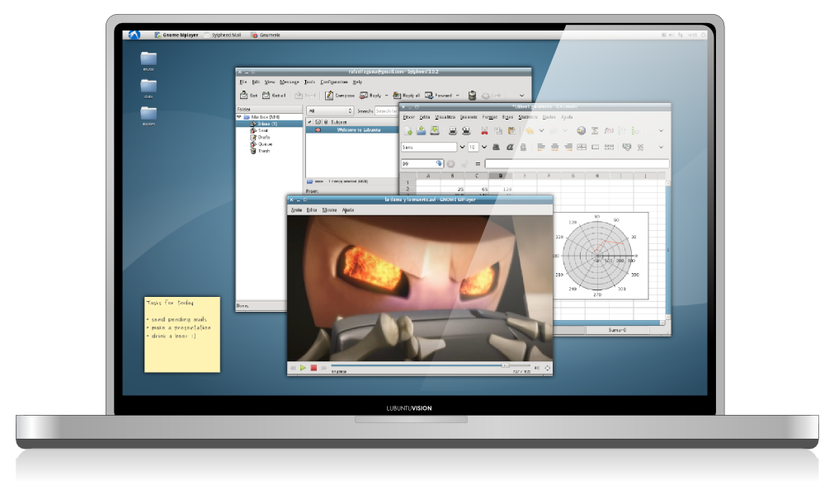
Task: Expand the font size dropdown in Gnumeric
Action: click(483, 147)
